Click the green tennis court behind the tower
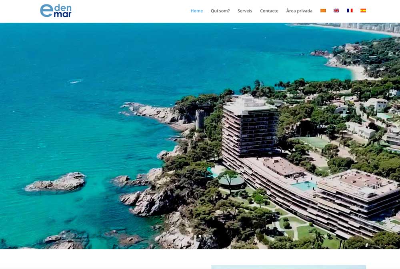Viewport: 400px width, 269px height. click(x=314, y=142)
